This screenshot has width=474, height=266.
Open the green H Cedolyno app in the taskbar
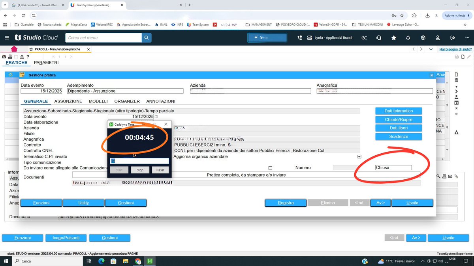click(150, 261)
